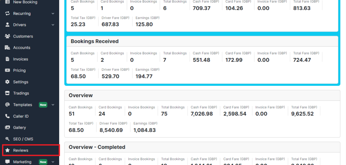
Task: Expand the Templates menu chevron
Action: tap(53, 105)
